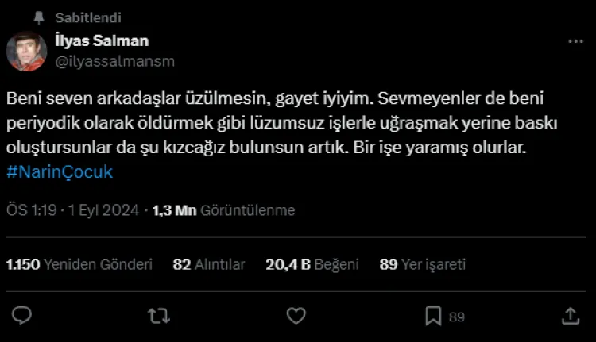Open İlyas Salman's profile avatar
This screenshot has height=342, width=596.
click(x=26, y=52)
